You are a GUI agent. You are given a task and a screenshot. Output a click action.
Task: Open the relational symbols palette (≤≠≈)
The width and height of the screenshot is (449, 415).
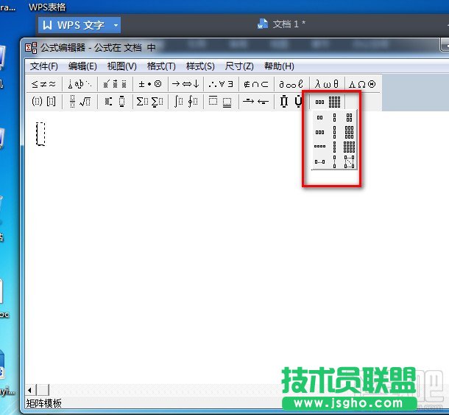[43, 84]
